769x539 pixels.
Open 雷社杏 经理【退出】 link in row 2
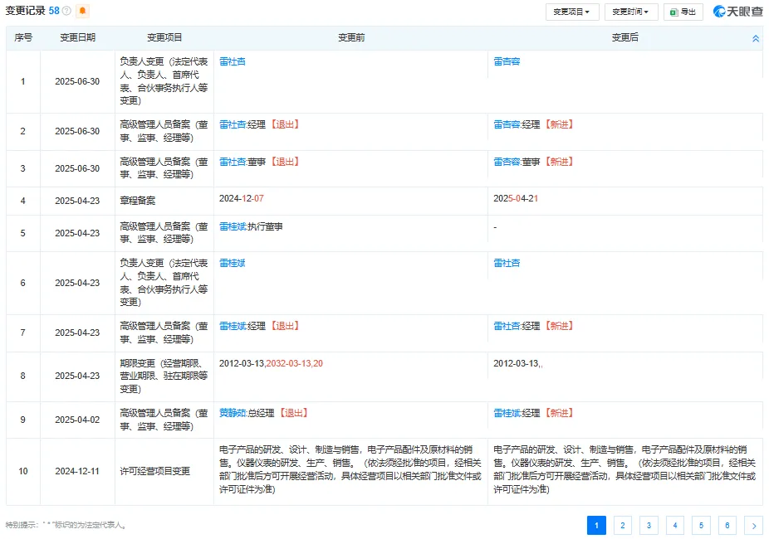[x=232, y=124]
